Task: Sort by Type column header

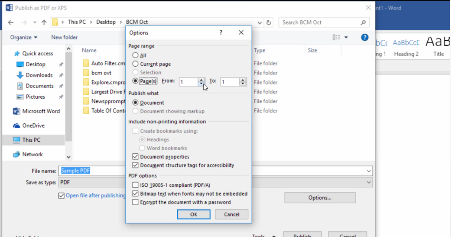Action: [x=260, y=50]
